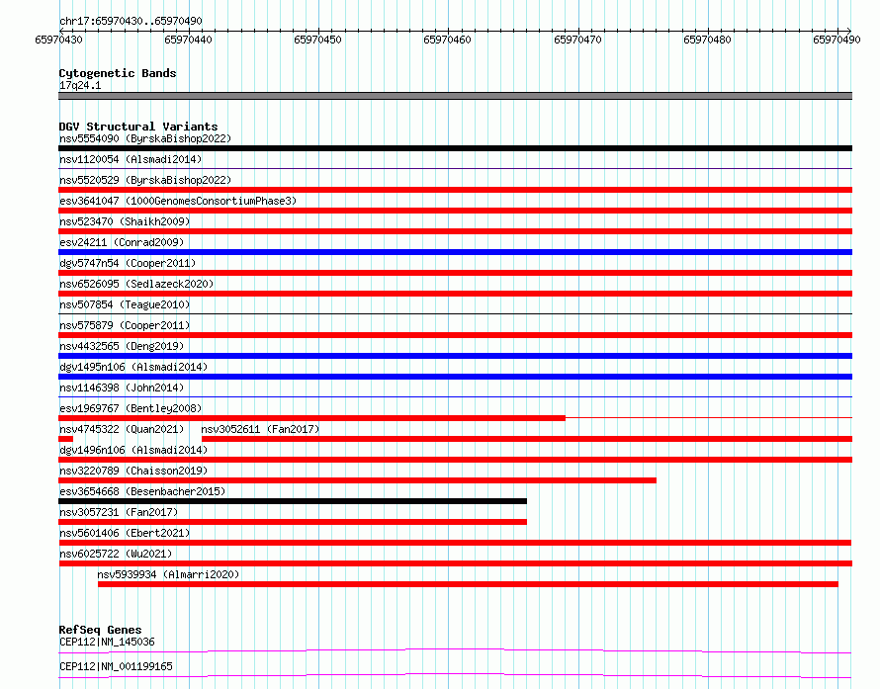The image size is (880, 689).
Task: Select dgv1495n106 (Alsmadi2014) label
Action: point(133,367)
